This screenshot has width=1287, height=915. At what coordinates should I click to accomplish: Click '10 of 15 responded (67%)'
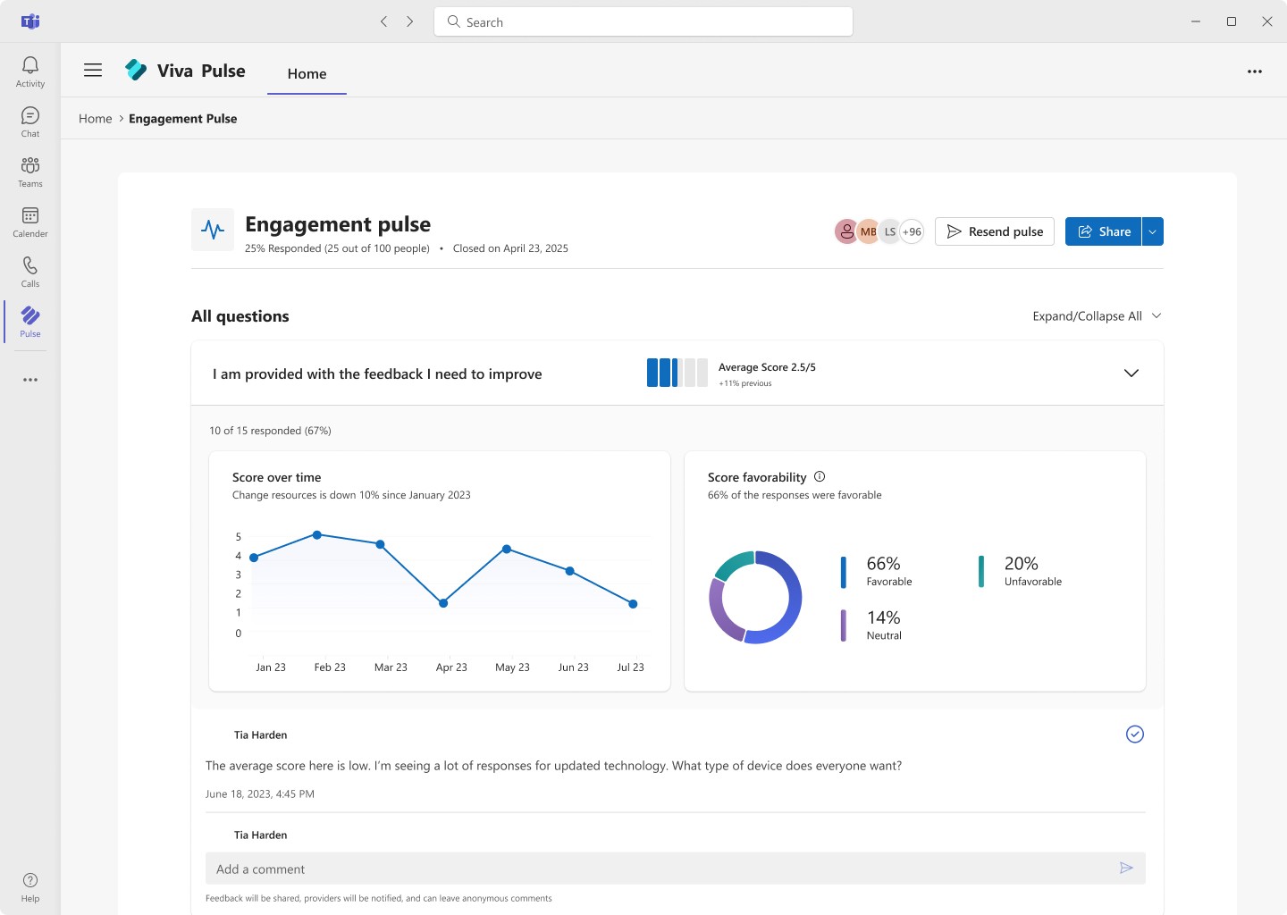tap(270, 431)
